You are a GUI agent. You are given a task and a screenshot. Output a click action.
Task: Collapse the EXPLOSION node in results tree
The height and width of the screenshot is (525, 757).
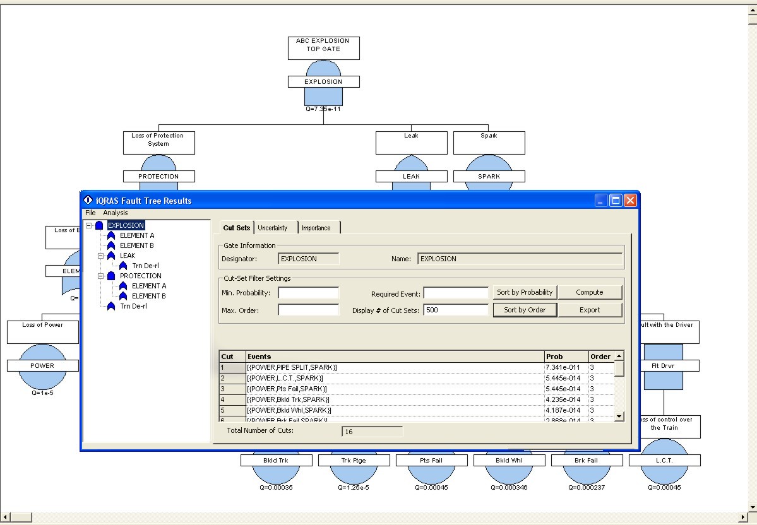pos(89,225)
